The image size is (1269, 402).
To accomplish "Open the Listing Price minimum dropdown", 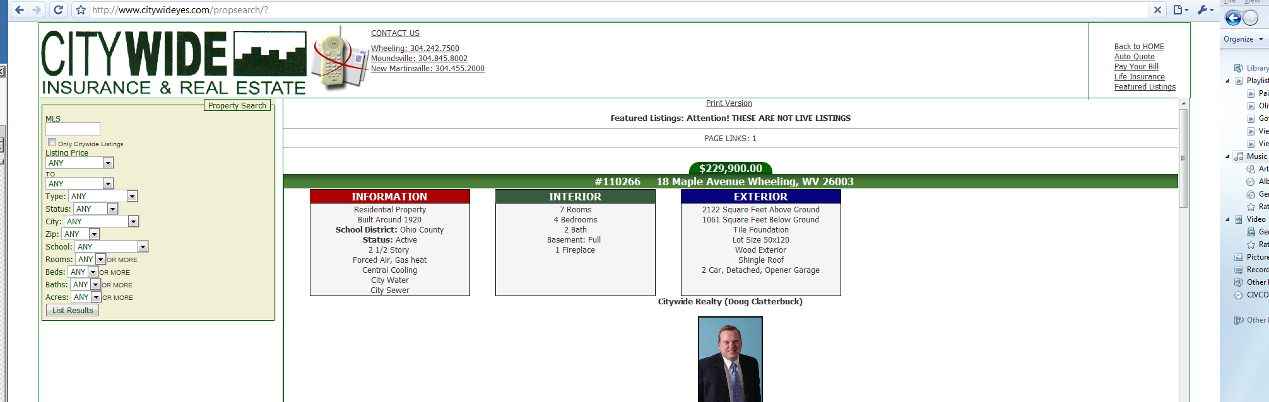I will point(80,163).
